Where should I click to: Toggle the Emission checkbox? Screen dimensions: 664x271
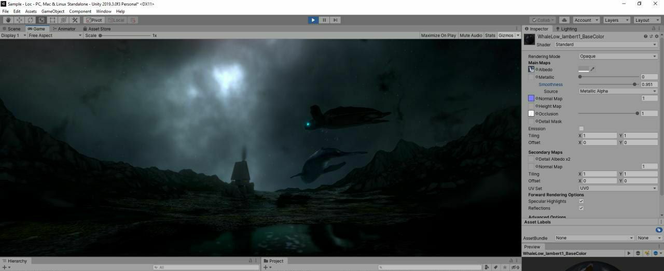coord(581,129)
